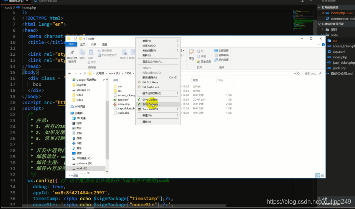Image resolution: width=355 pixels, height=209 pixels.
Task: Click the Explorer up-one-level arrow
Action: [85, 73]
